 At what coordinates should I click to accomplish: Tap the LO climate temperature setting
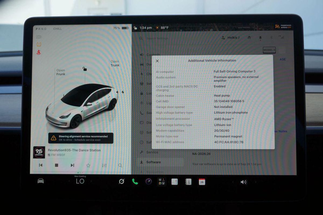pos(80,182)
